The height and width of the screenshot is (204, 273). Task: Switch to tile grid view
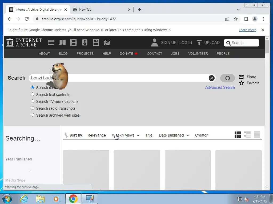(238, 135)
